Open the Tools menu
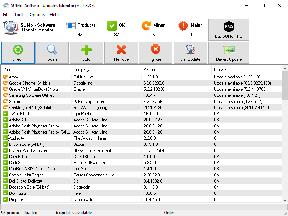 click(19, 15)
